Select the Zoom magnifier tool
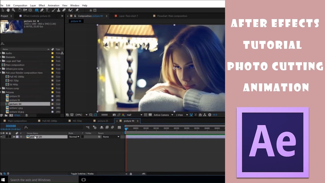Image resolution: width=325 pixels, height=183 pixels. tap(13, 10)
